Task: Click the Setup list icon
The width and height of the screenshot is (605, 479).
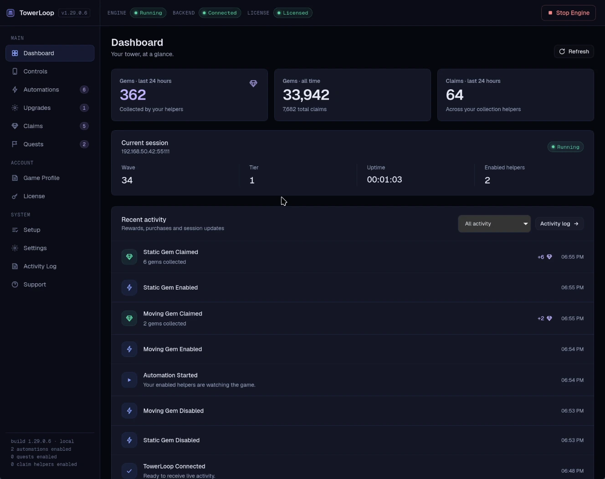Action: [x=15, y=230]
